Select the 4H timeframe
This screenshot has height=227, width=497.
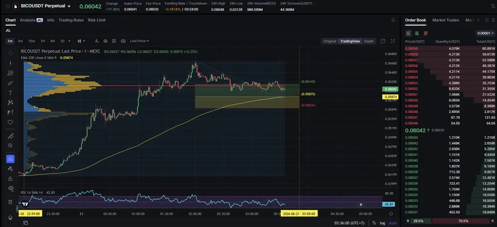coord(53,41)
